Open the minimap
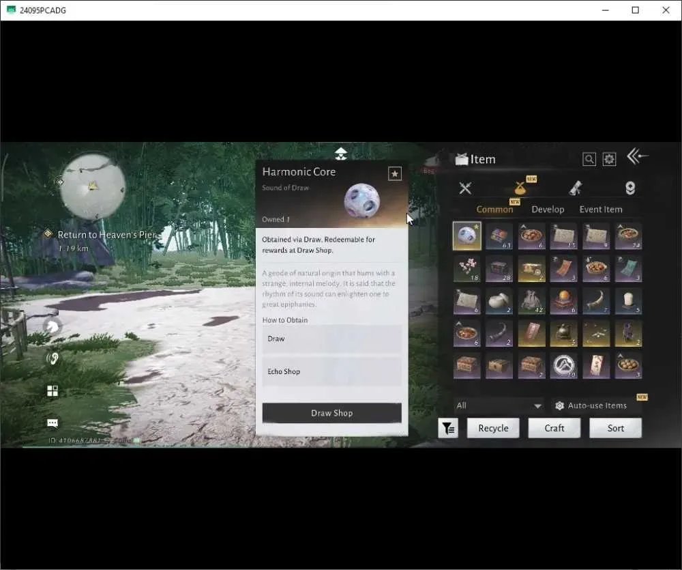 [92, 186]
